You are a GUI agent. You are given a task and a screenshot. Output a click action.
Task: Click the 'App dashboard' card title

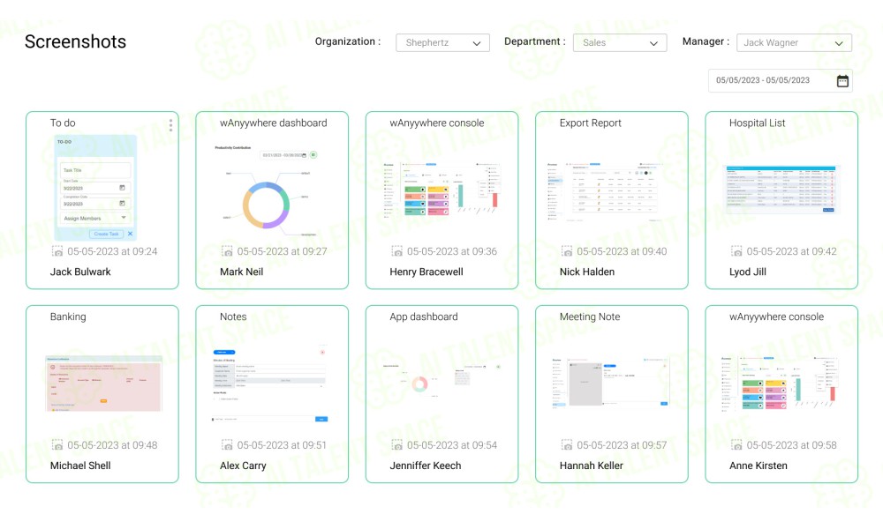tap(424, 317)
